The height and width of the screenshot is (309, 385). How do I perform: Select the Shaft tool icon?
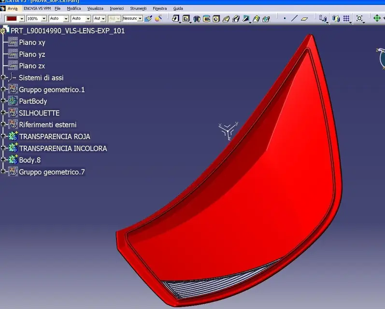[x=197, y=19]
